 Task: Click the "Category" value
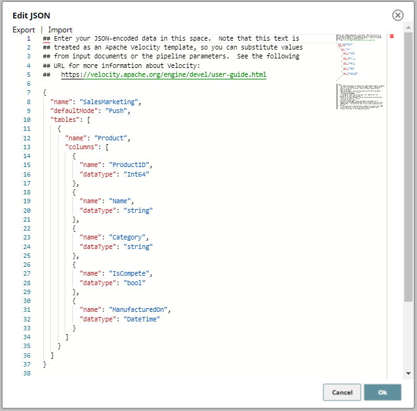127,237
